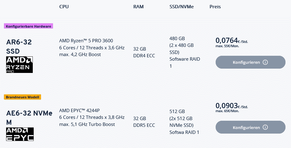Select the RAM column header
This screenshot has height=148, width=291.
tap(138, 7)
